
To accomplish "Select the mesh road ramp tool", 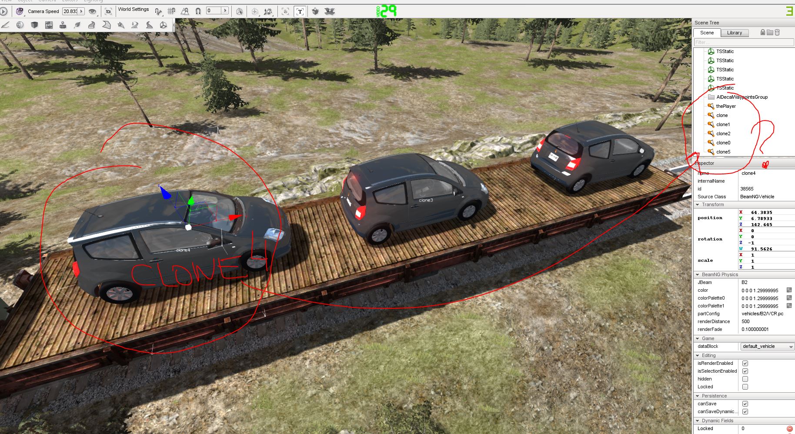I will click(92, 25).
